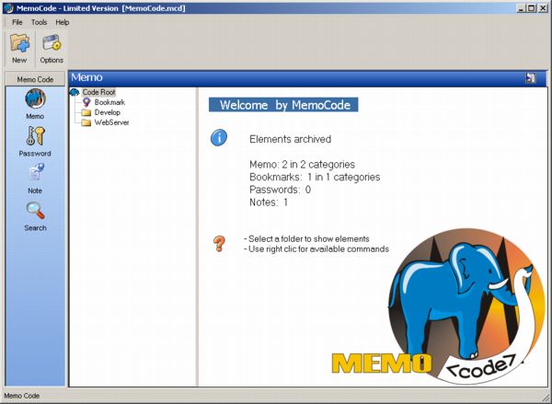Viewport: 552px width, 404px height.
Task: Click the Code Root elephant tree icon
Action: point(75,92)
